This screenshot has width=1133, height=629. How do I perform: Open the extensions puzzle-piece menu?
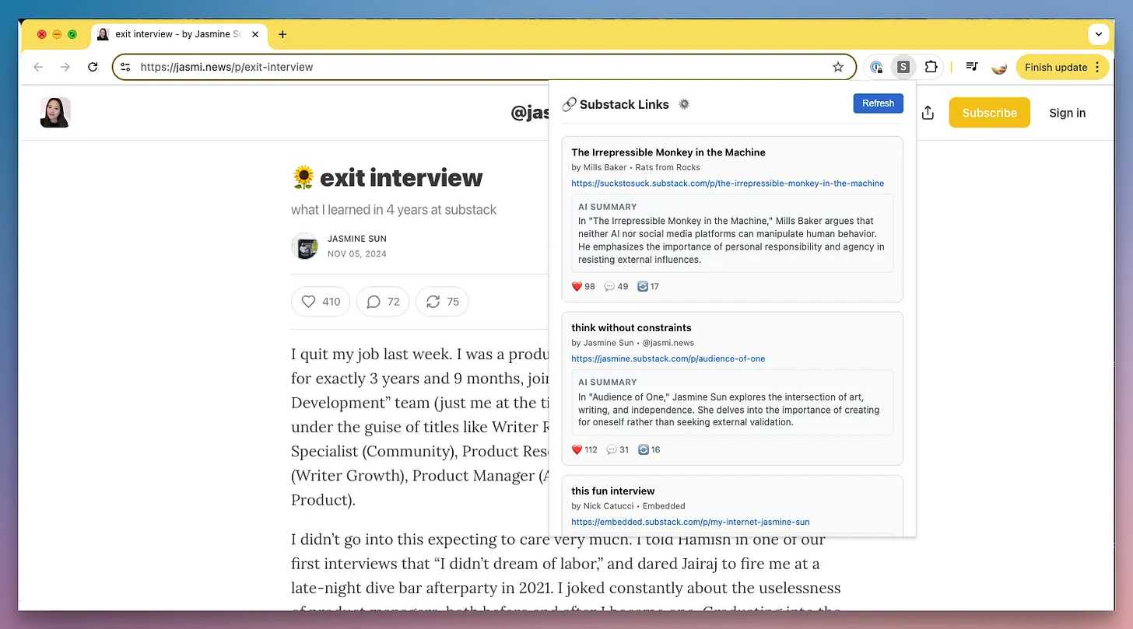[930, 67]
